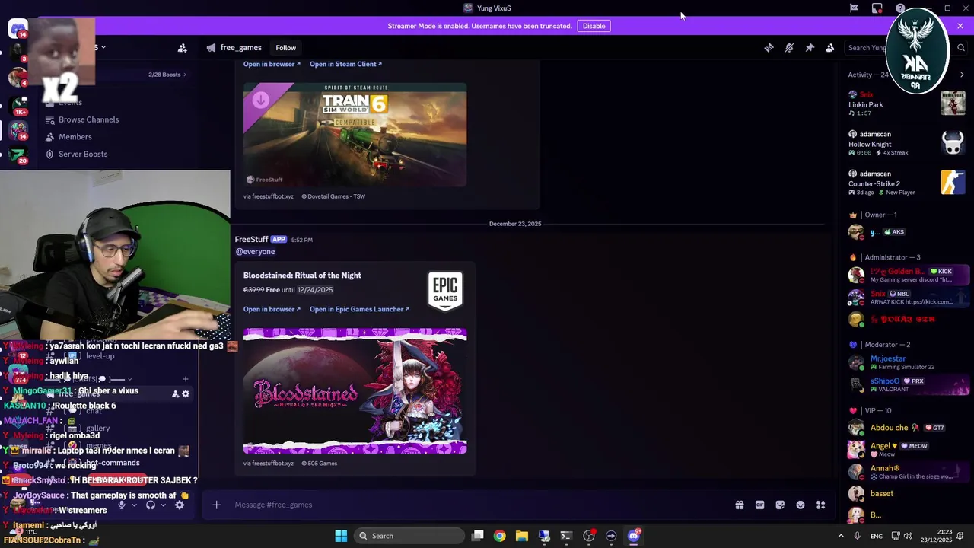The image size is (974, 548).
Task: Open adamscan Hollow Knight activity
Action: [907, 143]
